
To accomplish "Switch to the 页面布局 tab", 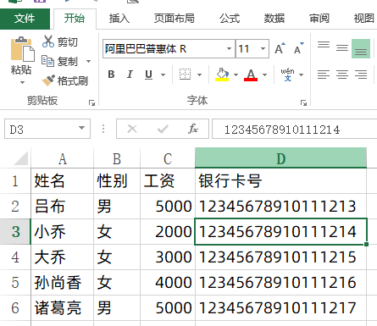I will tap(175, 19).
